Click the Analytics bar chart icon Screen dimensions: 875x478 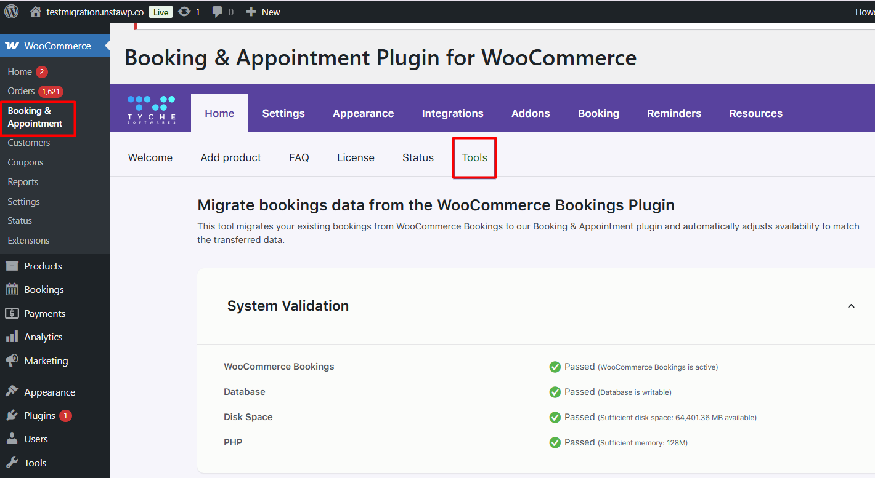pos(12,337)
